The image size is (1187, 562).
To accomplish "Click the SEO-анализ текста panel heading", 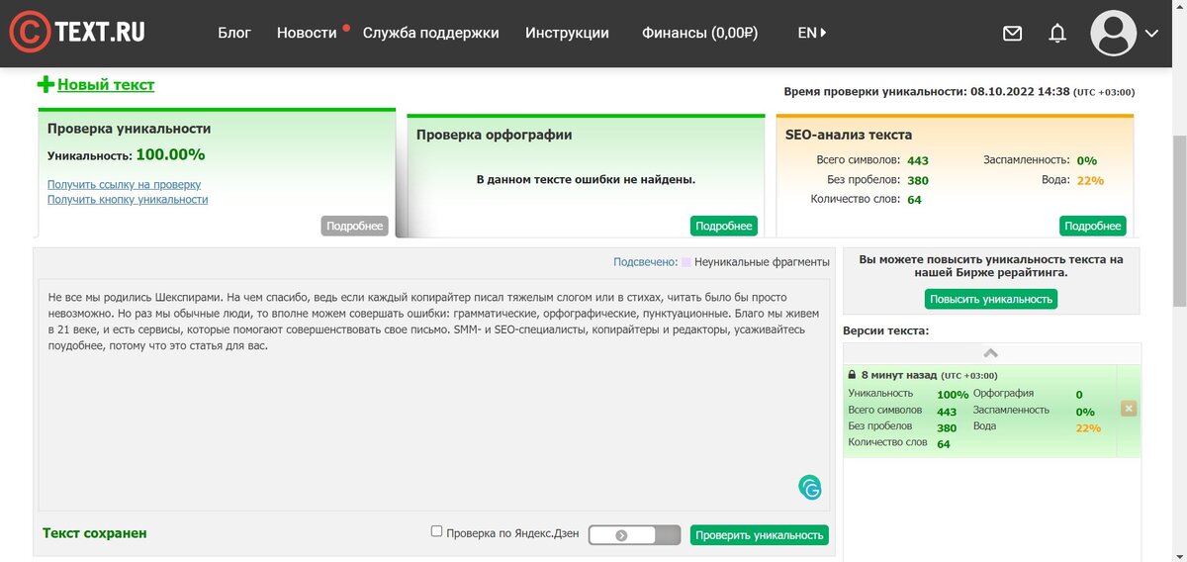I will [849, 135].
